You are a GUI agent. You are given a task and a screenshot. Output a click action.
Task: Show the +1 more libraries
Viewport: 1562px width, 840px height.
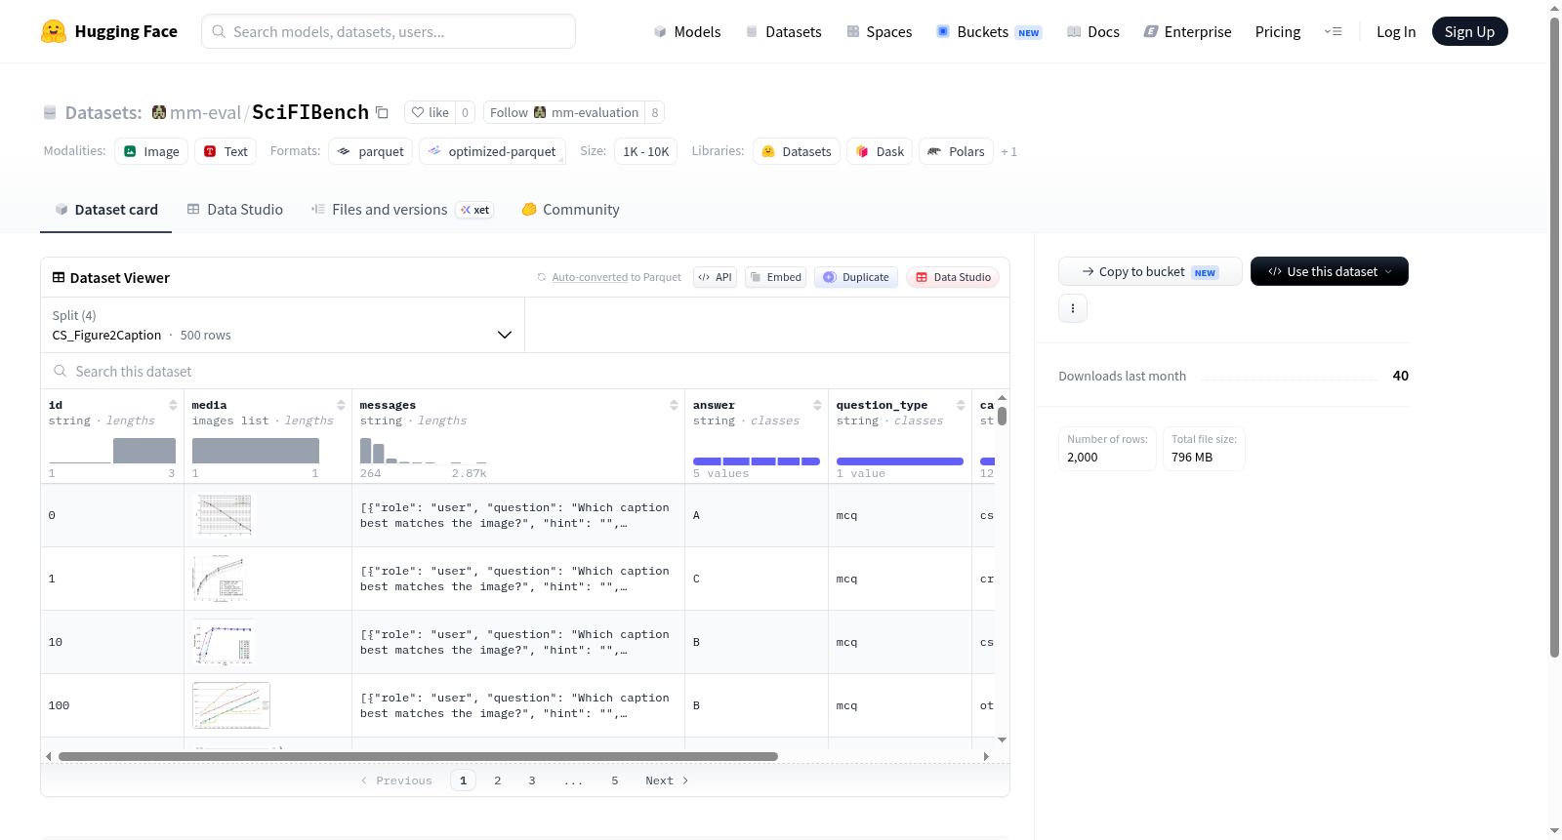coord(1009,151)
